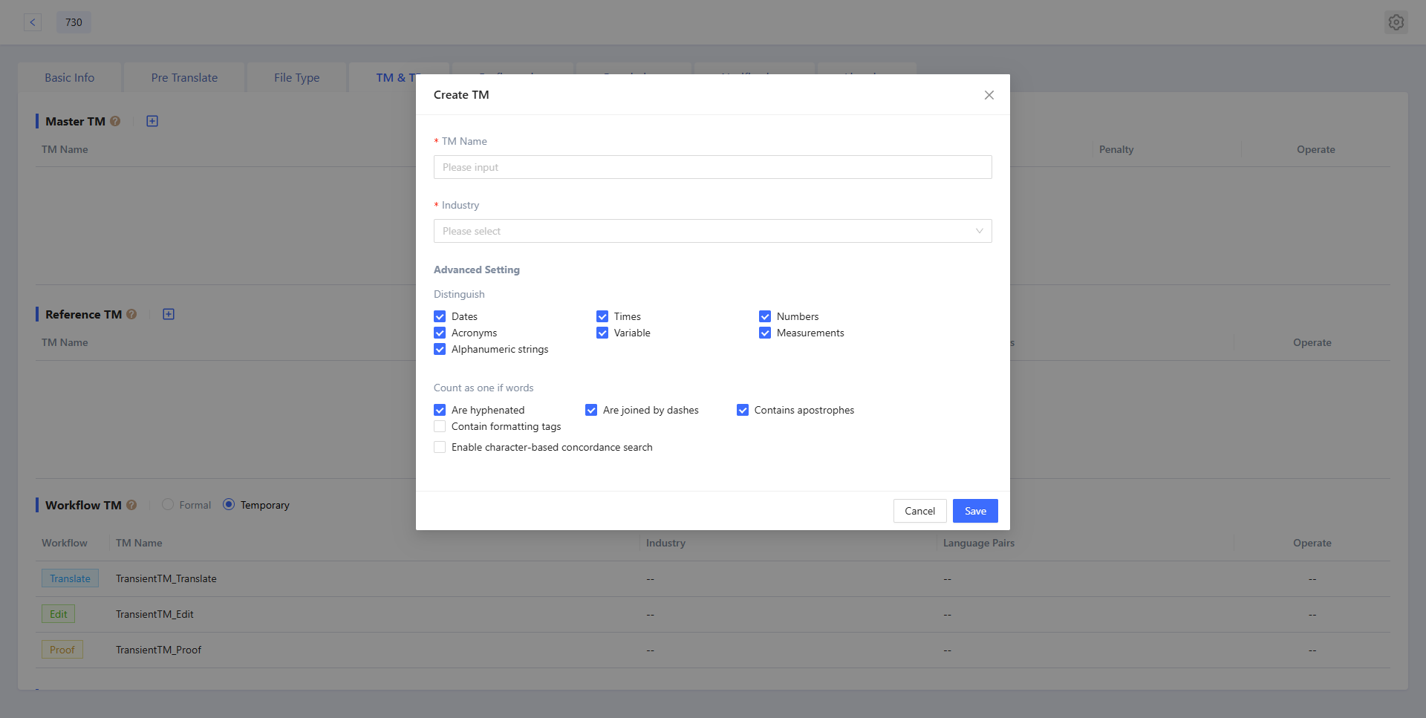Click the 730 project label
The image size is (1426, 718).
(74, 22)
